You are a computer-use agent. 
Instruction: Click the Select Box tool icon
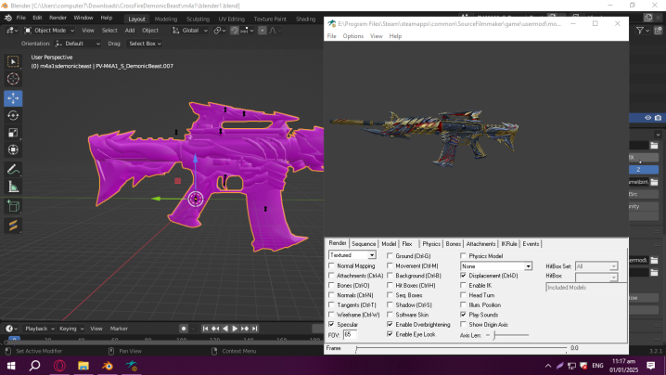(x=13, y=61)
